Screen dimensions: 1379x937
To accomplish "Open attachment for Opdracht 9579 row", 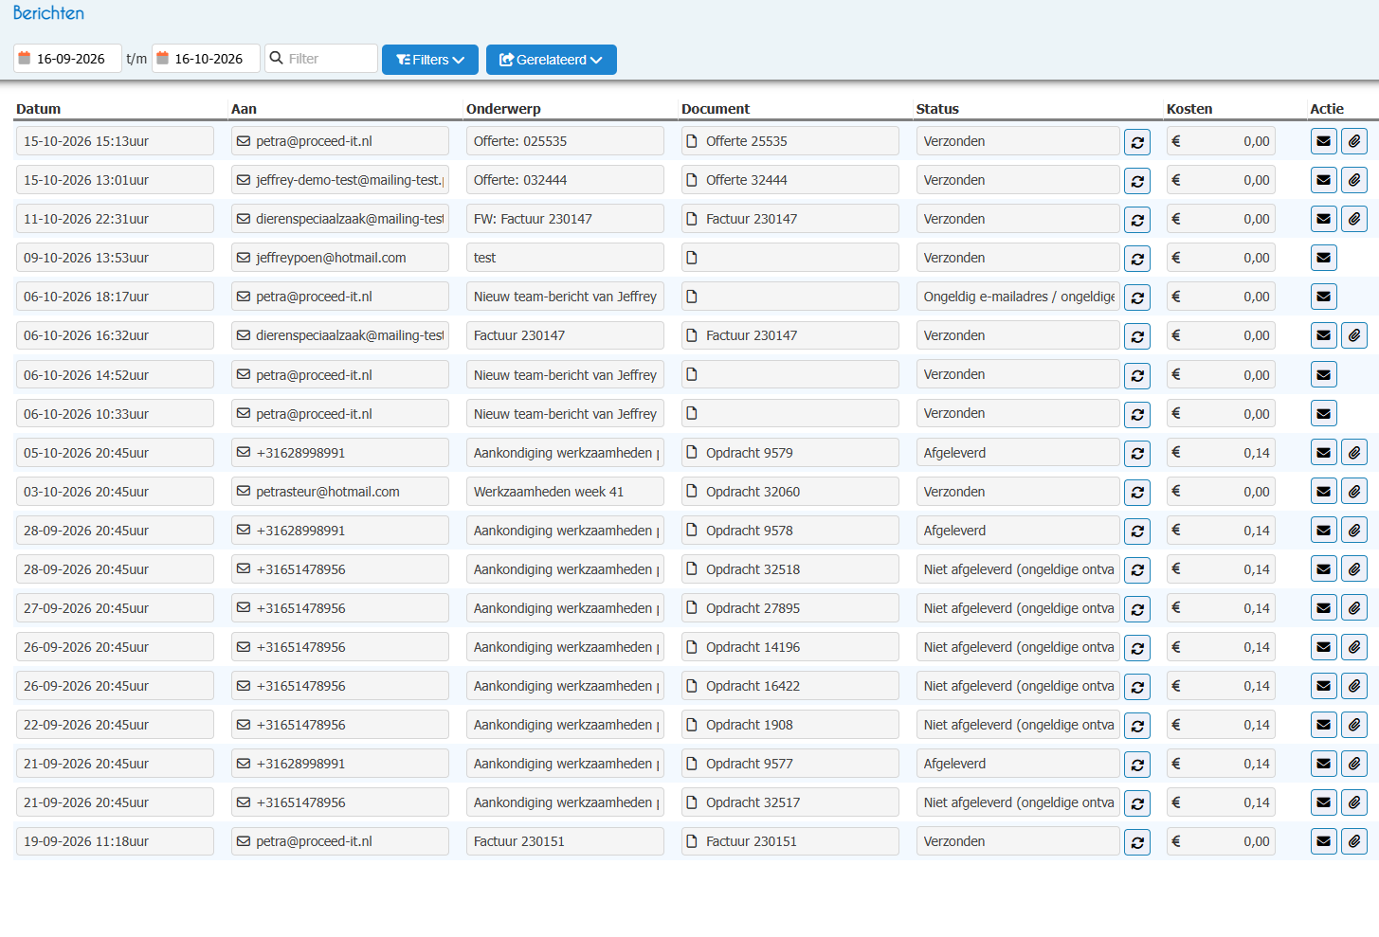I will [1354, 453].
